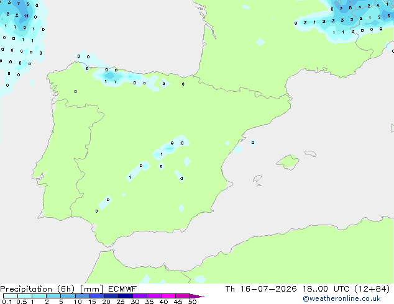
Task: Click the '35' legend scale label
Action: pyautogui.click(x=149, y=302)
